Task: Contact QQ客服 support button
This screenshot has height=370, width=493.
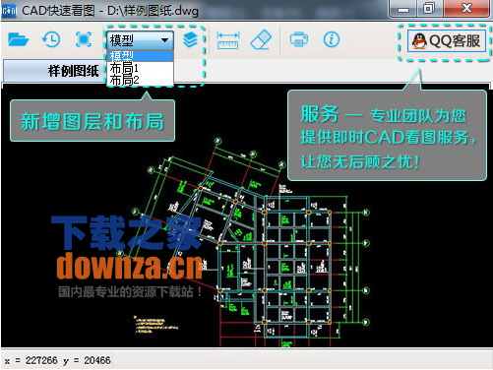Action: pos(447,41)
